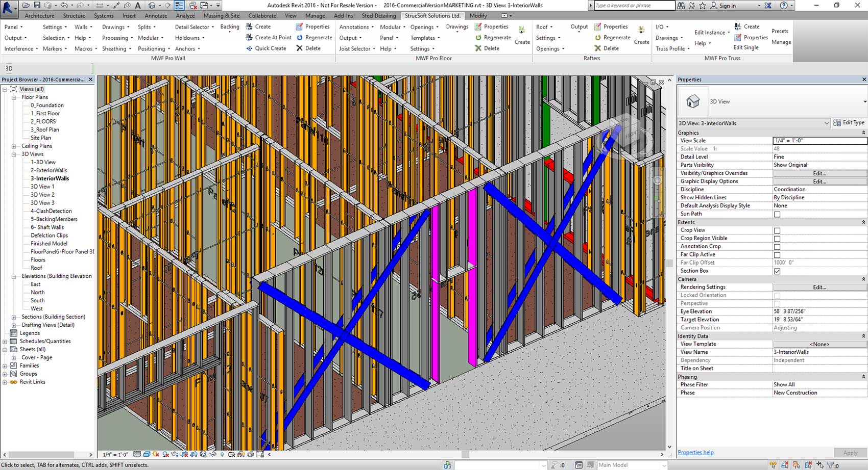Screen dimensions: 868x470
Task: Click the Switch Windows icon
Action: tap(204, 6)
